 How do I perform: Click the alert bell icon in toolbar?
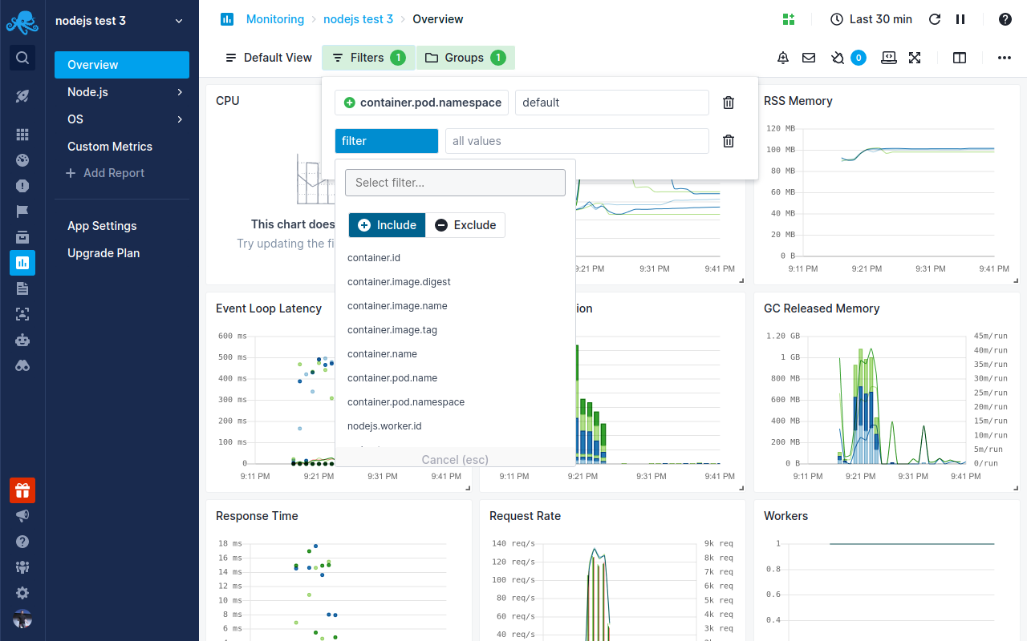pos(783,58)
